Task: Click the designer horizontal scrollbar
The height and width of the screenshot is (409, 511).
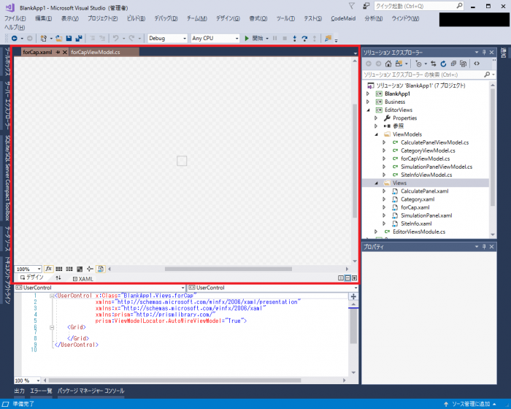Action: click(x=219, y=269)
